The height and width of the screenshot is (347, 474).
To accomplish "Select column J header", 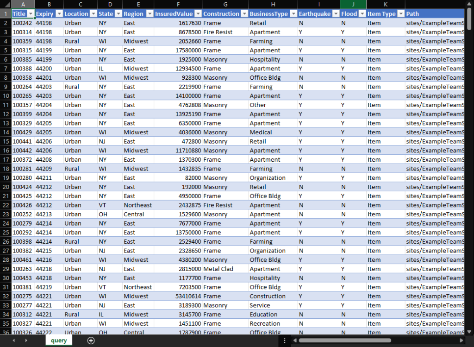I will (x=353, y=4).
